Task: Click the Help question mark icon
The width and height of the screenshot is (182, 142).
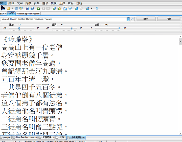Action: pyautogui.click(x=97, y=8)
